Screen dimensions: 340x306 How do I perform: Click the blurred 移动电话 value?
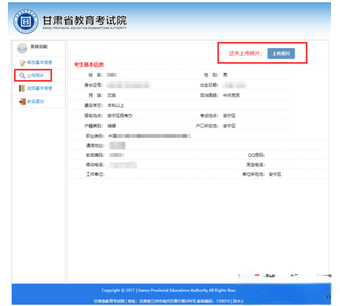click(122, 165)
